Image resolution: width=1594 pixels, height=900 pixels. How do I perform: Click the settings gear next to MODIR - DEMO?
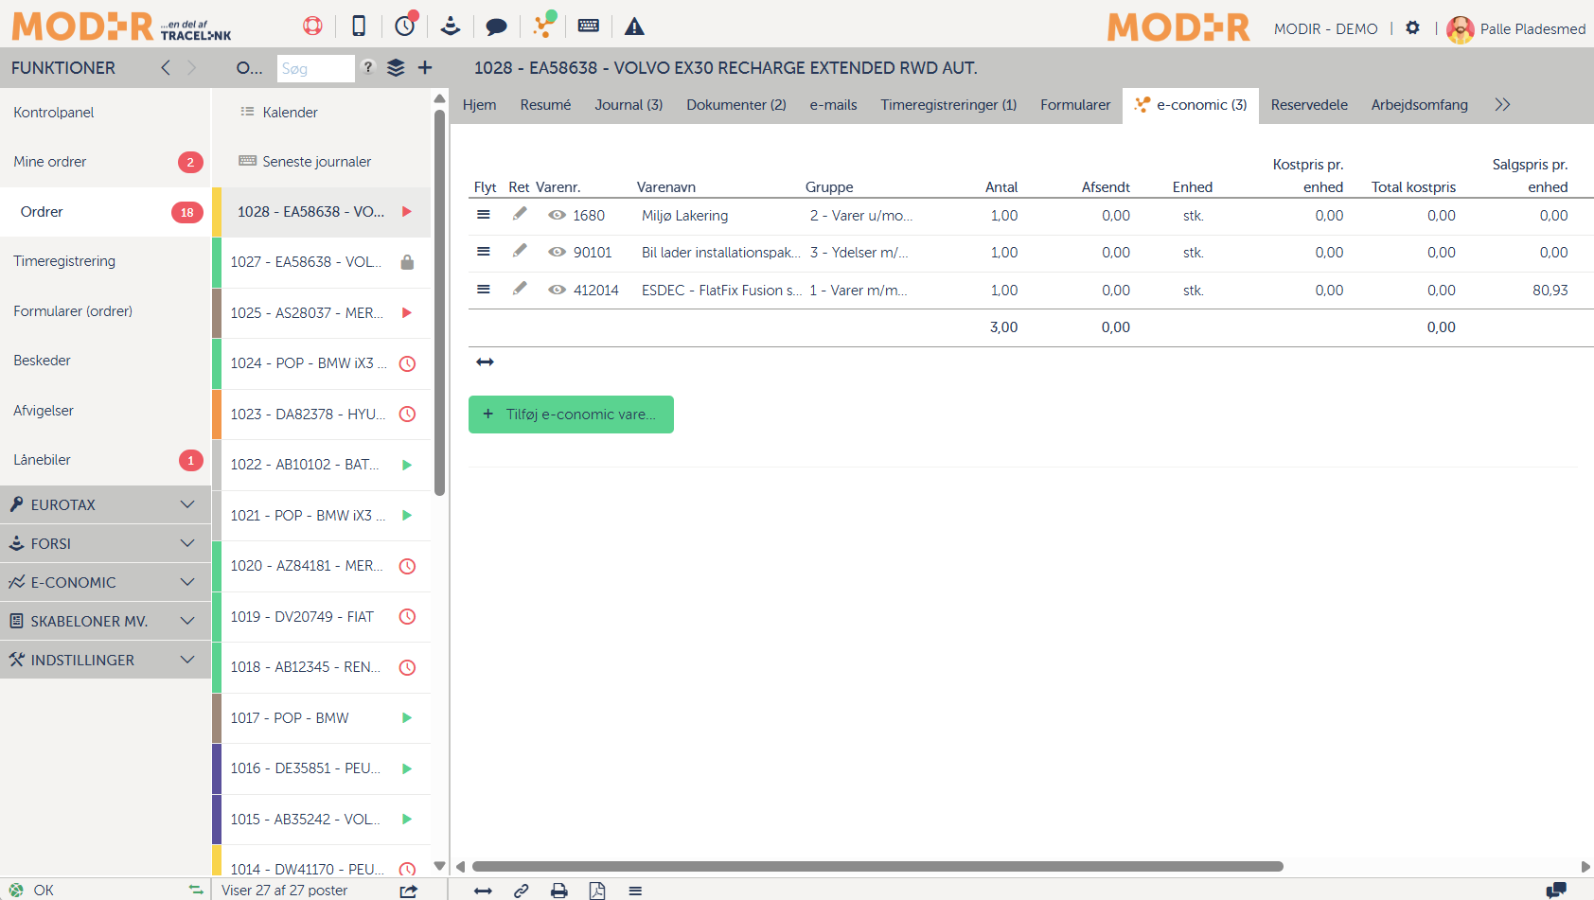[1412, 28]
